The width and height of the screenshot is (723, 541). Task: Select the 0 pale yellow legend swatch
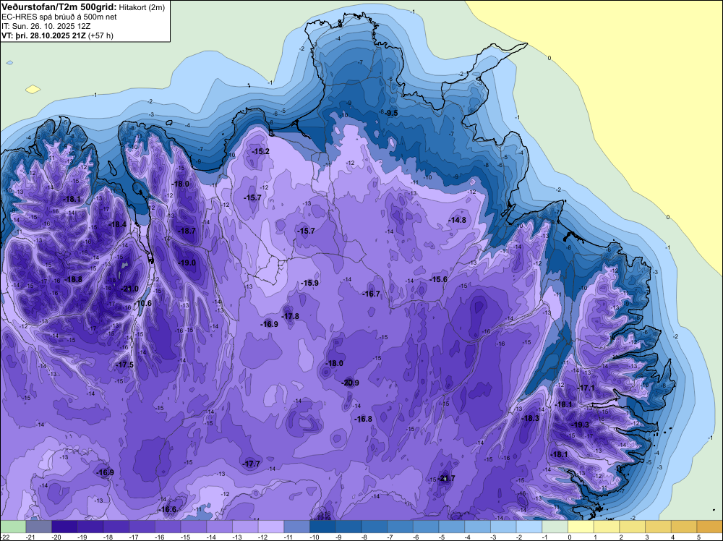click(581, 527)
